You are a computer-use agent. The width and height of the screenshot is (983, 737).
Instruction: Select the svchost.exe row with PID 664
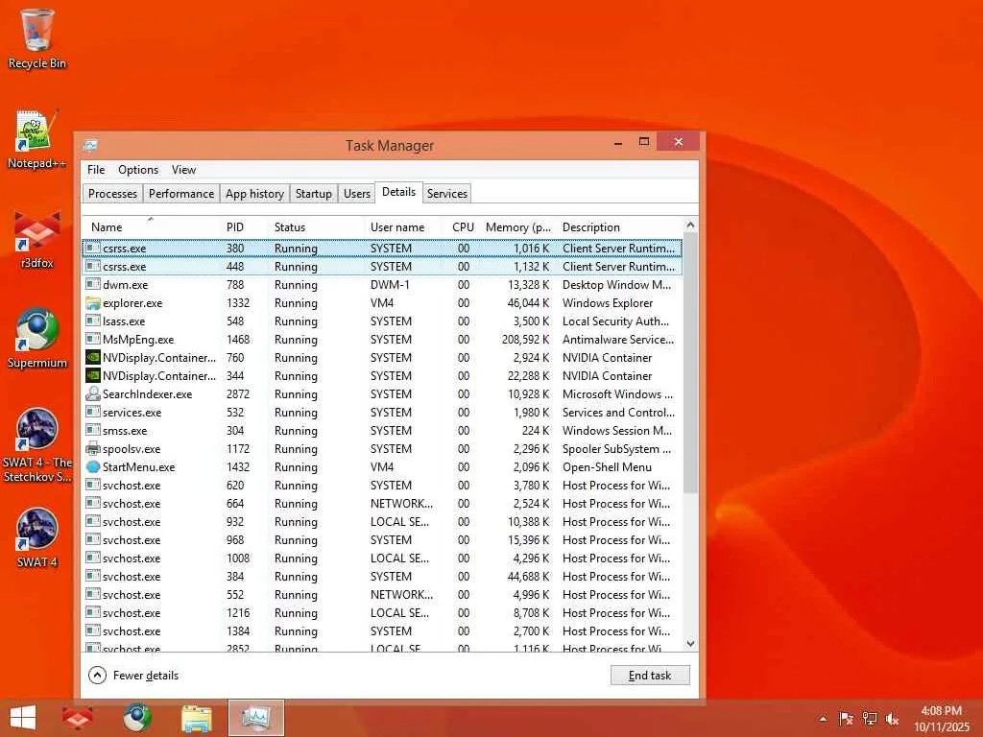click(382, 503)
